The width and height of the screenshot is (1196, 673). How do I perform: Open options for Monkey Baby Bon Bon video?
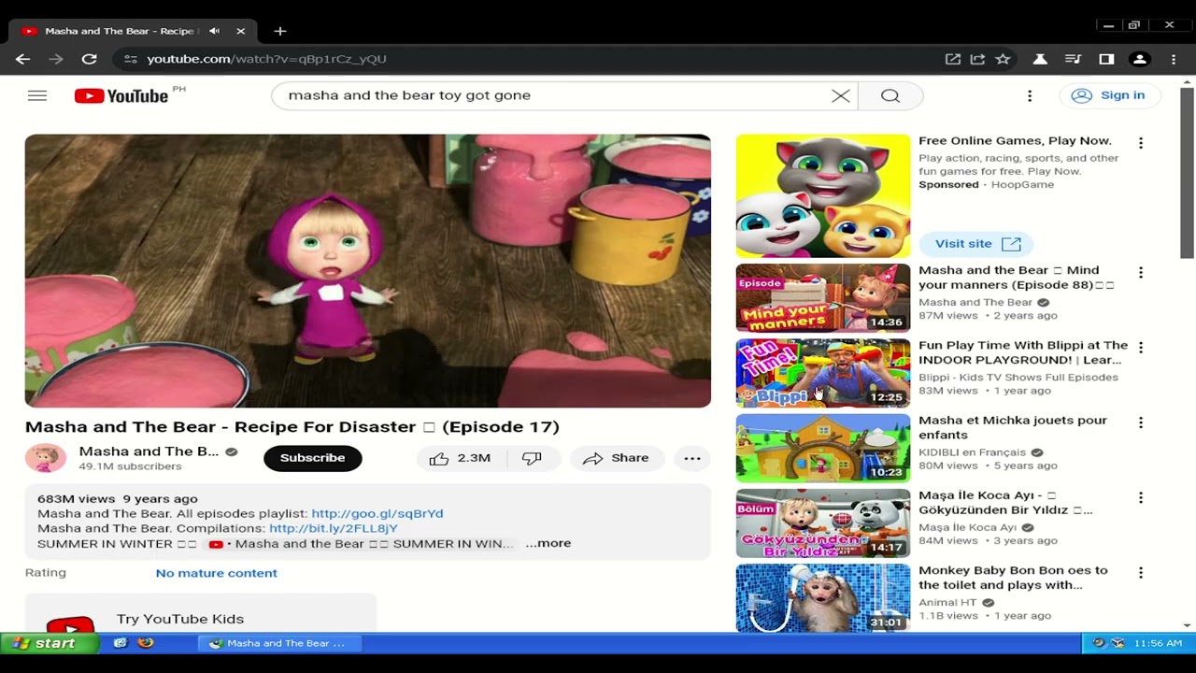[1141, 573]
